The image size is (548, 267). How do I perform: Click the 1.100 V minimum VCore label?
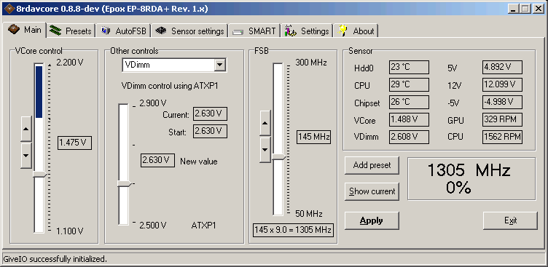pos(70,231)
